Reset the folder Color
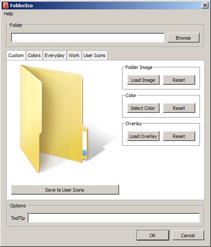 click(179, 108)
